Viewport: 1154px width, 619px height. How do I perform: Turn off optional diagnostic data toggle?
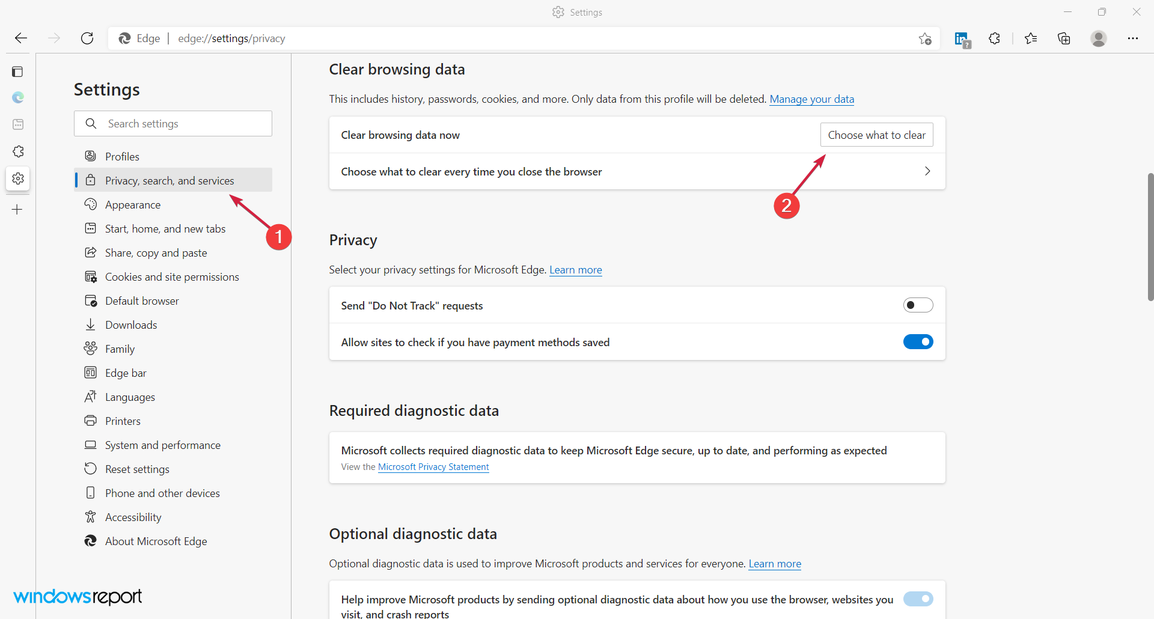(918, 599)
